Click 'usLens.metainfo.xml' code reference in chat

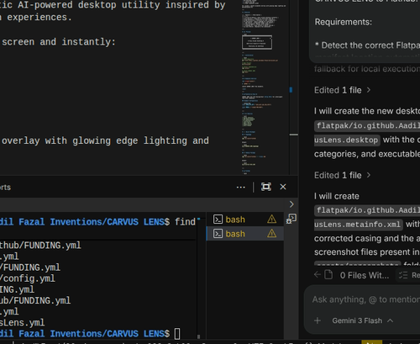point(358,225)
